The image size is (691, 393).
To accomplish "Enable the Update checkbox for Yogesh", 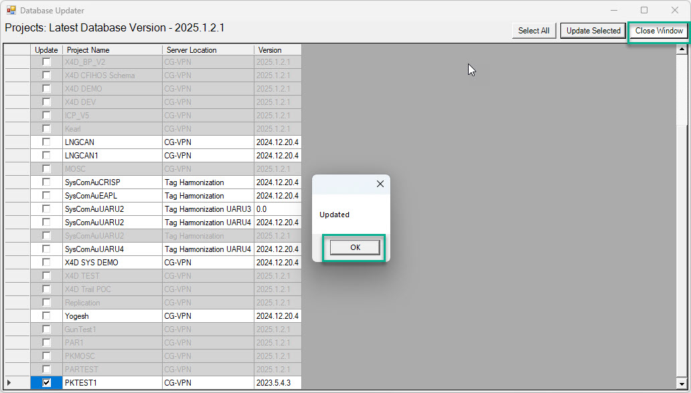I will point(46,316).
